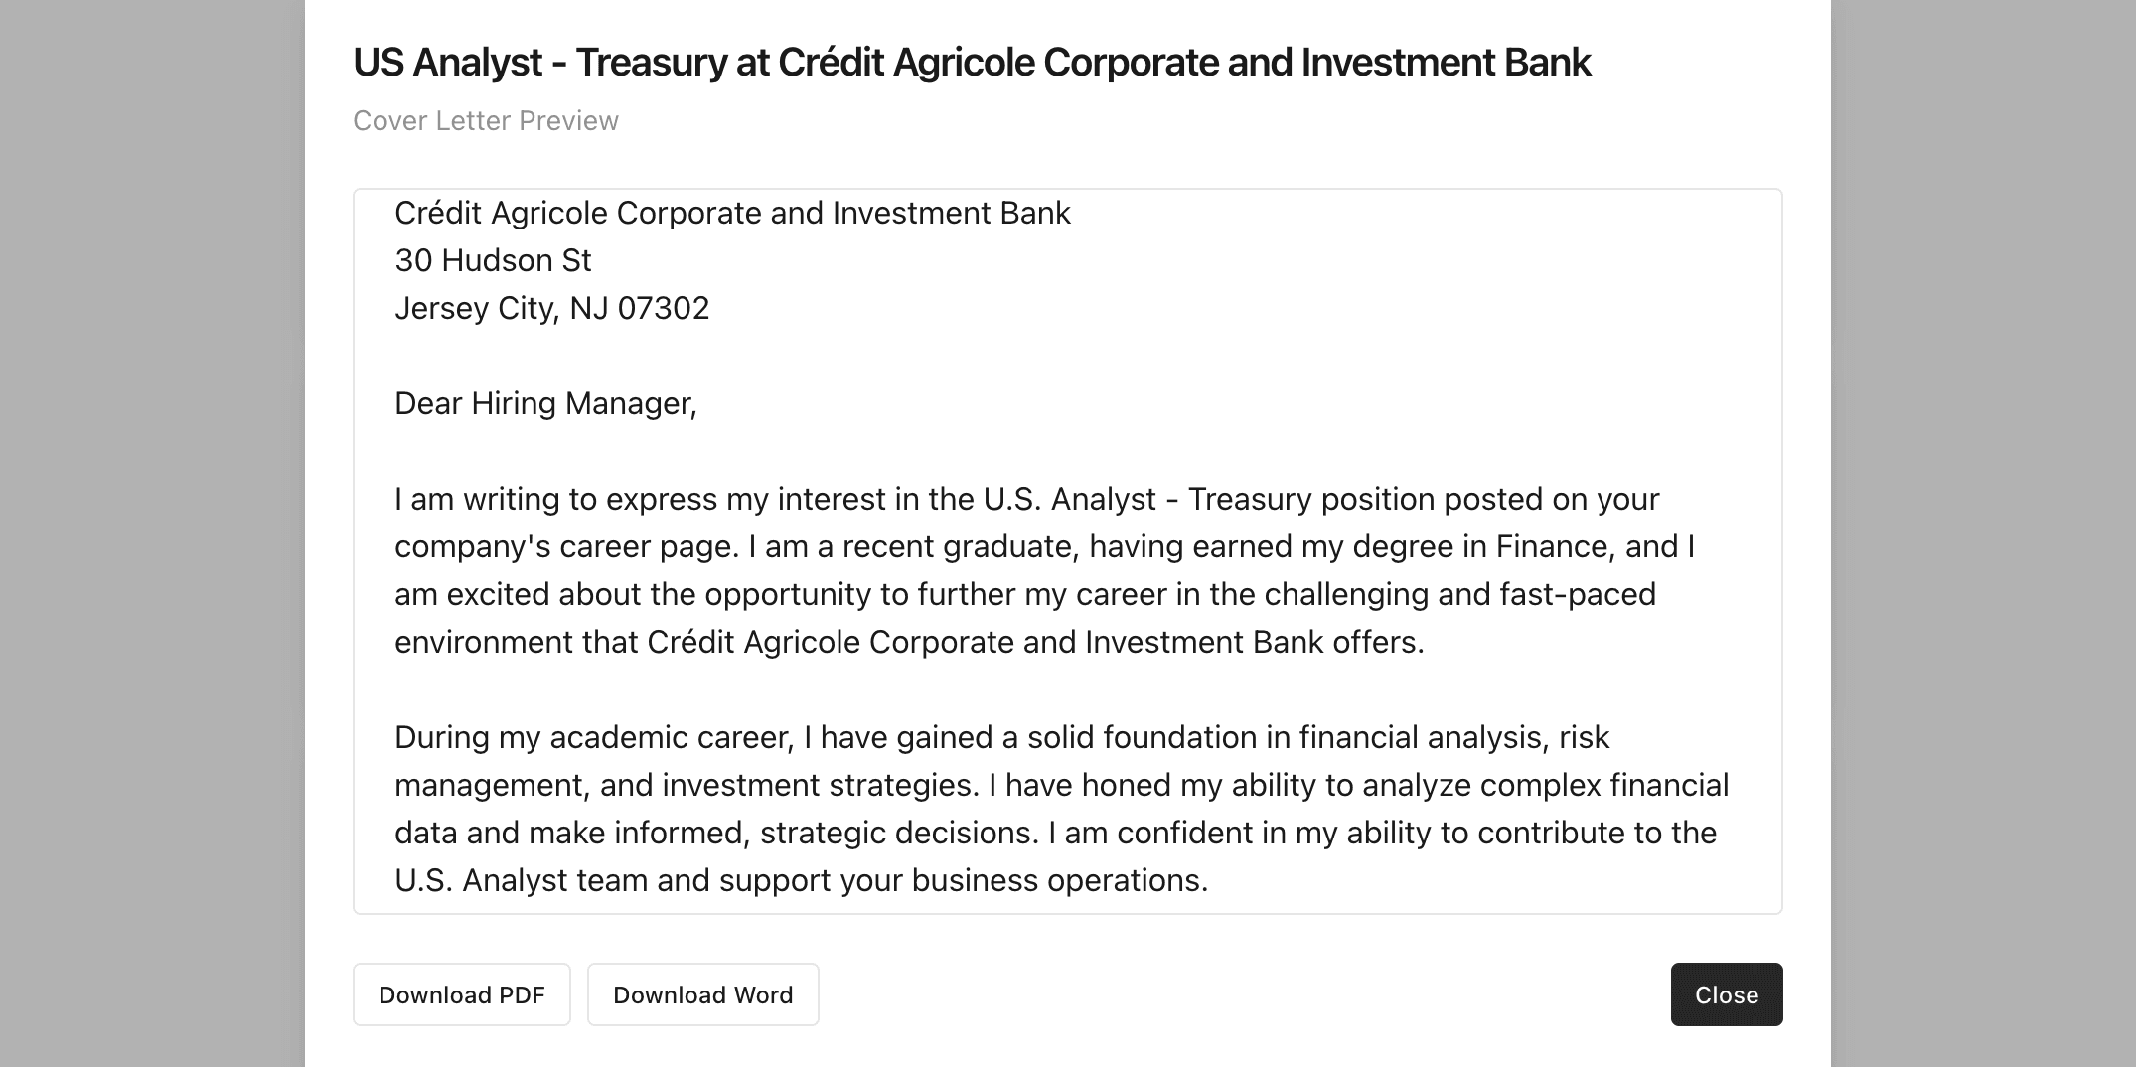Click the 'Dear Hiring Manager,' greeting line

coord(546,403)
